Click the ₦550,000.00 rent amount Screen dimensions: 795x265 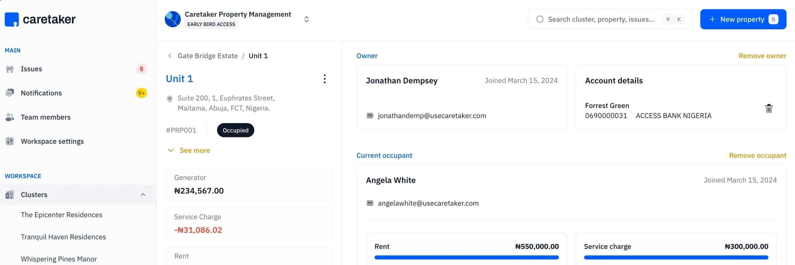click(537, 246)
